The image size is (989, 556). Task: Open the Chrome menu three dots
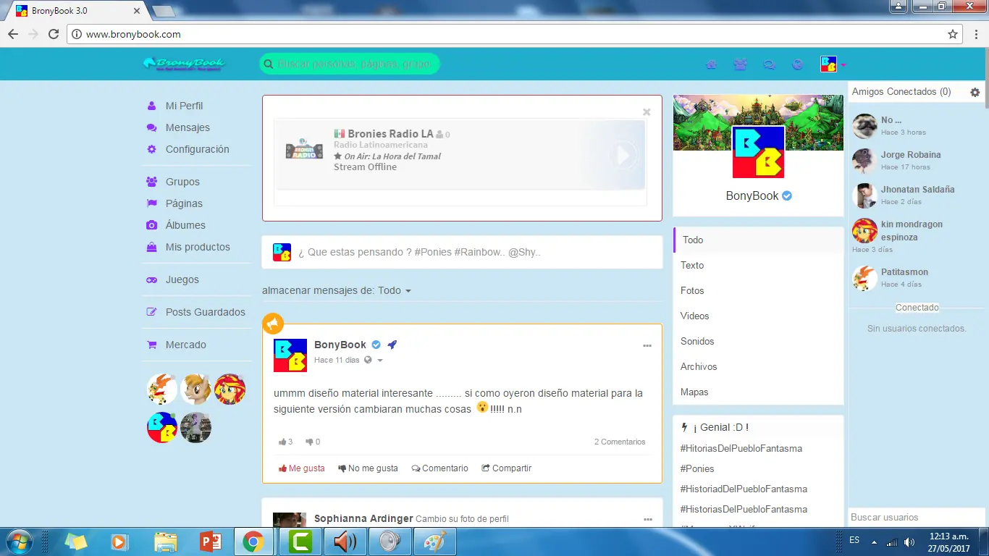pos(975,34)
